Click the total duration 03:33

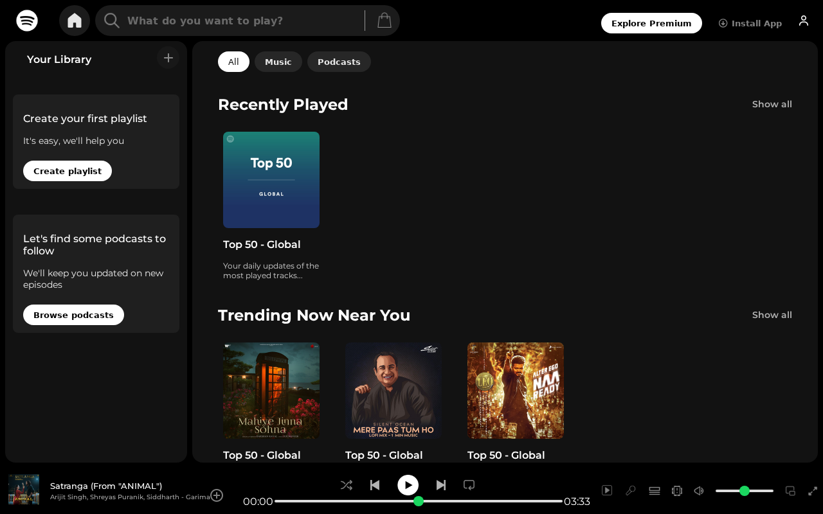[577, 501]
